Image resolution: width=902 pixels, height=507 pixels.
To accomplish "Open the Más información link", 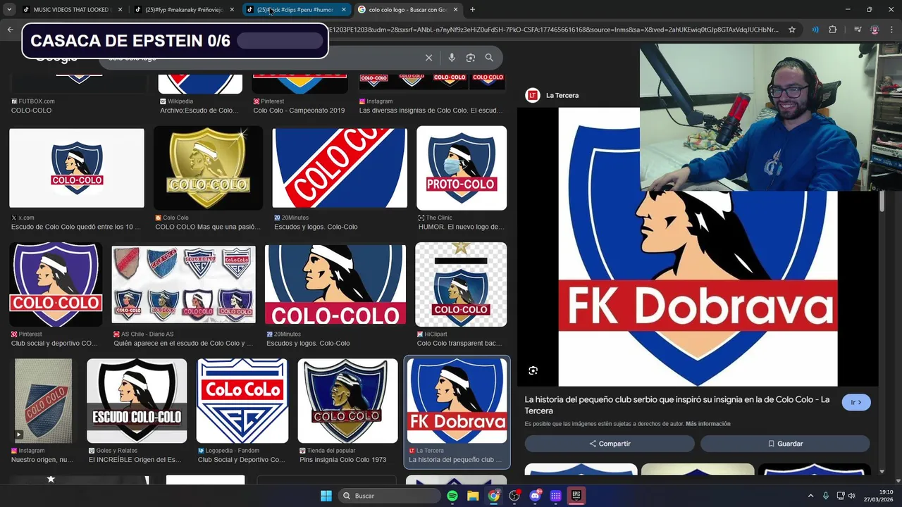I will coord(708,424).
